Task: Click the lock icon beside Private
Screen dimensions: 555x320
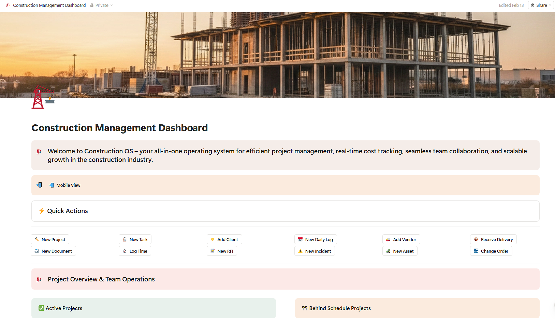Action: [92, 5]
